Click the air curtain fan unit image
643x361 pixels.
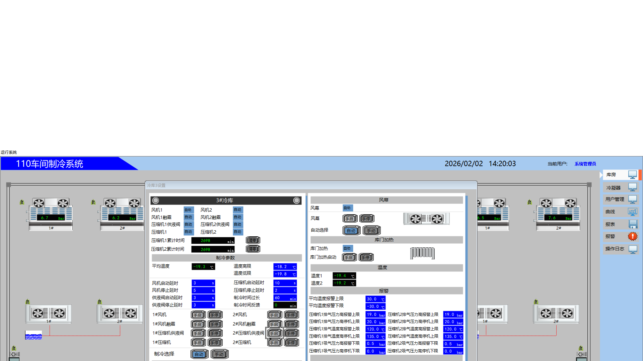pos(426,219)
